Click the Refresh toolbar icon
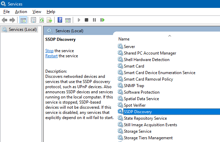Image resolution: width=220 pixels, height=142 pixels. click(x=42, y=20)
